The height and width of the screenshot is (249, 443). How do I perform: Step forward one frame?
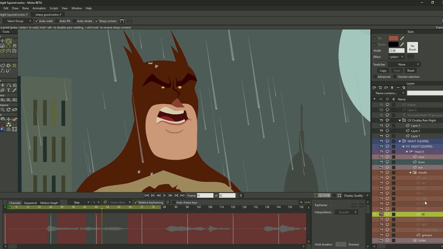(170, 195)
